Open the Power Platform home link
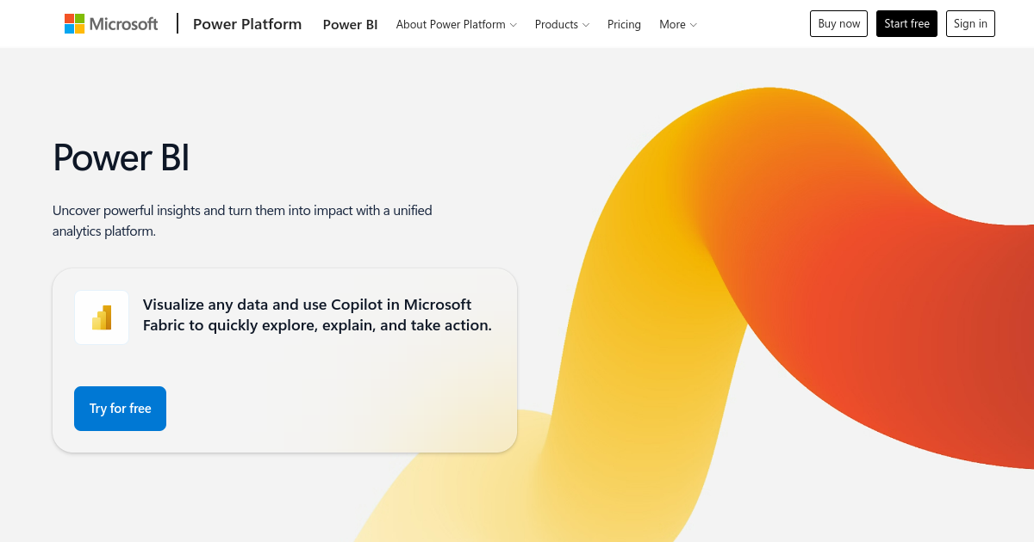The width and height of the screenshot is (1034, 542). click(247, 24)
